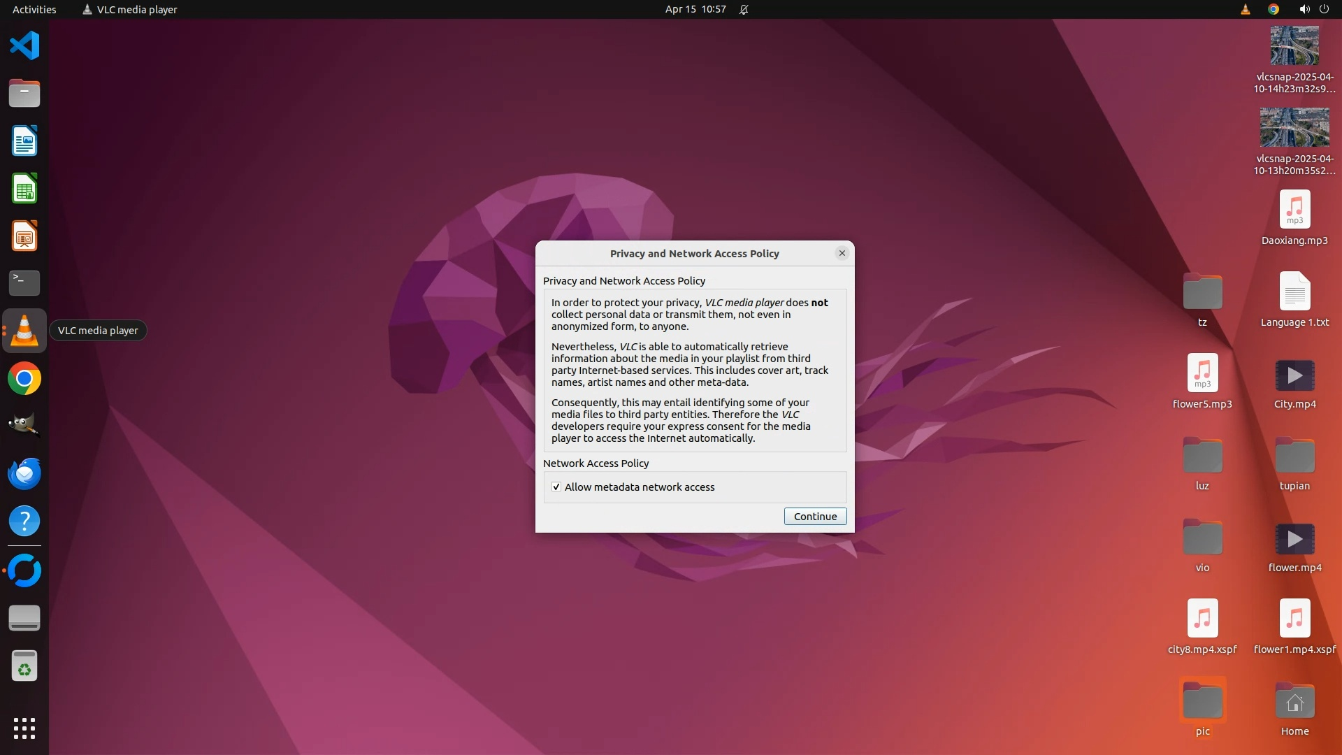Open LibreOffice Calc from dock
This screenshot has height=755, width=1342.
coord(24,189)
